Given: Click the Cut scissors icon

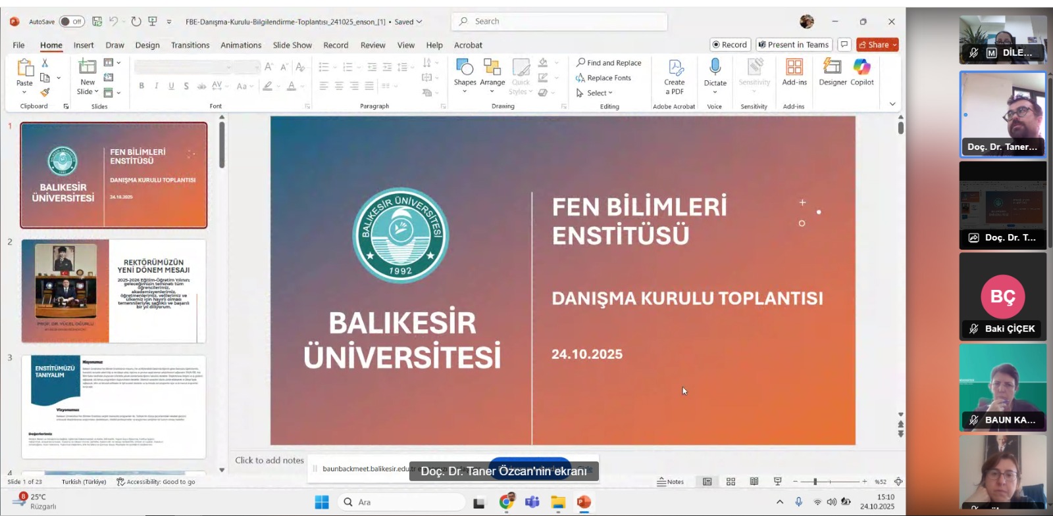Looking at the screenshot, I should [45, 63].
